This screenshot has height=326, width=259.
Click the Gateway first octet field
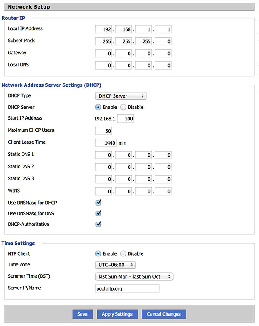(104, 54)
